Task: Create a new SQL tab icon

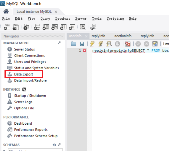Action: (7, 27)
